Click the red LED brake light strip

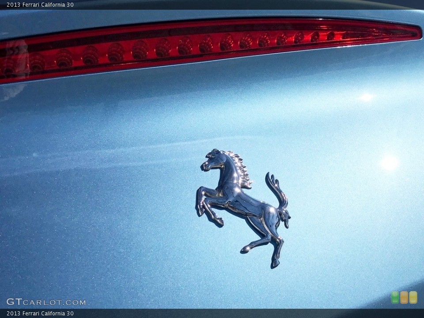click(x=211, y=51)
